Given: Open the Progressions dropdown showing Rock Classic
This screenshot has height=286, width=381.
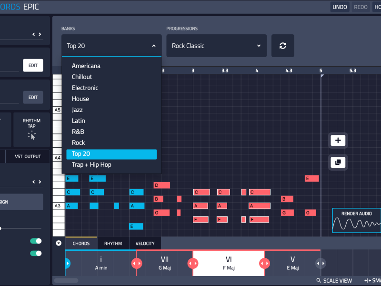Looking at the screenshot, I should pos(217,46).
